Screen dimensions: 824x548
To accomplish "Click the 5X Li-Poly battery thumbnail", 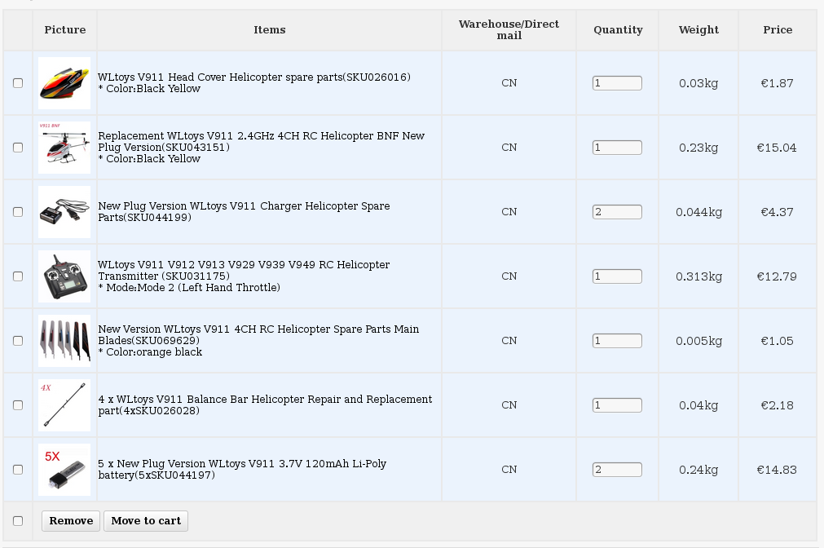I will 64,470.
